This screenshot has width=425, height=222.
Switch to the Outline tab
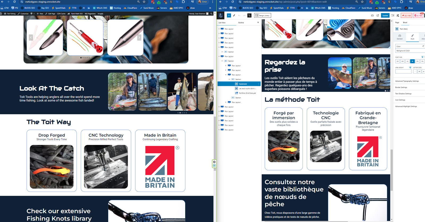coord(241,22)
